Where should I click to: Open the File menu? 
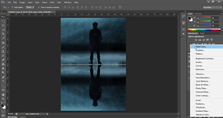tap(9, 2)
